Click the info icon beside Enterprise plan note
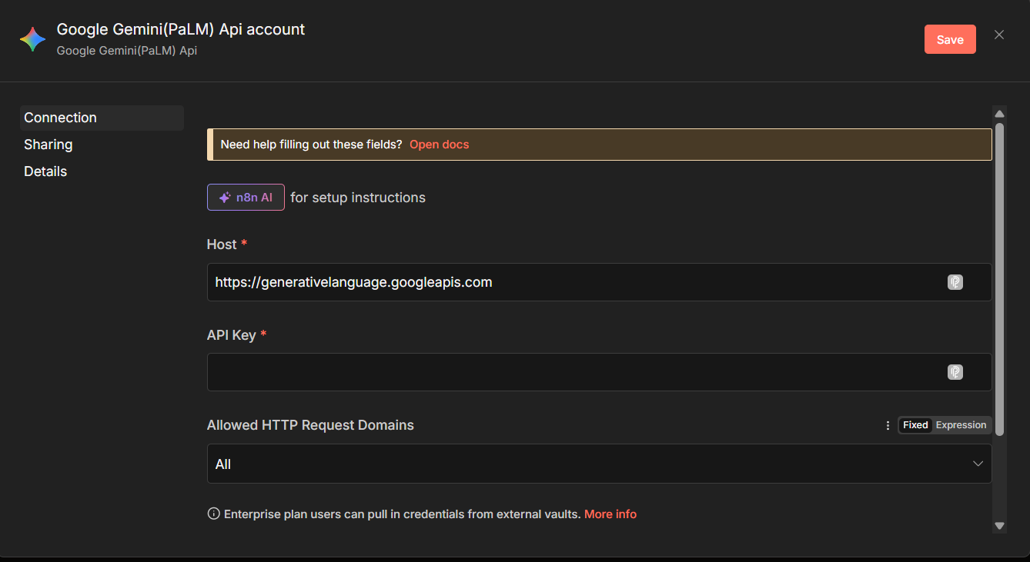 [214, 514]
